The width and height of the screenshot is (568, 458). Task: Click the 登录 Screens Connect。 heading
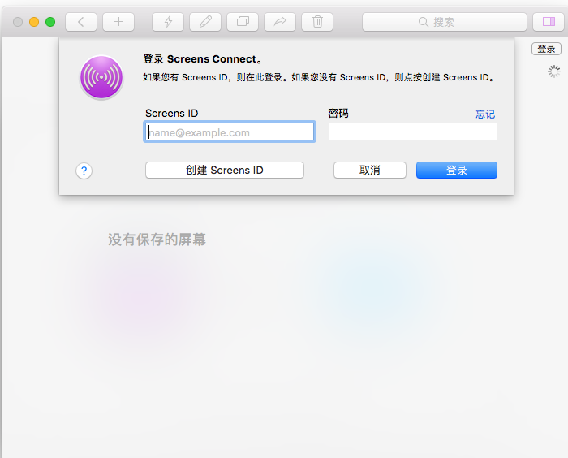point(203,59)
